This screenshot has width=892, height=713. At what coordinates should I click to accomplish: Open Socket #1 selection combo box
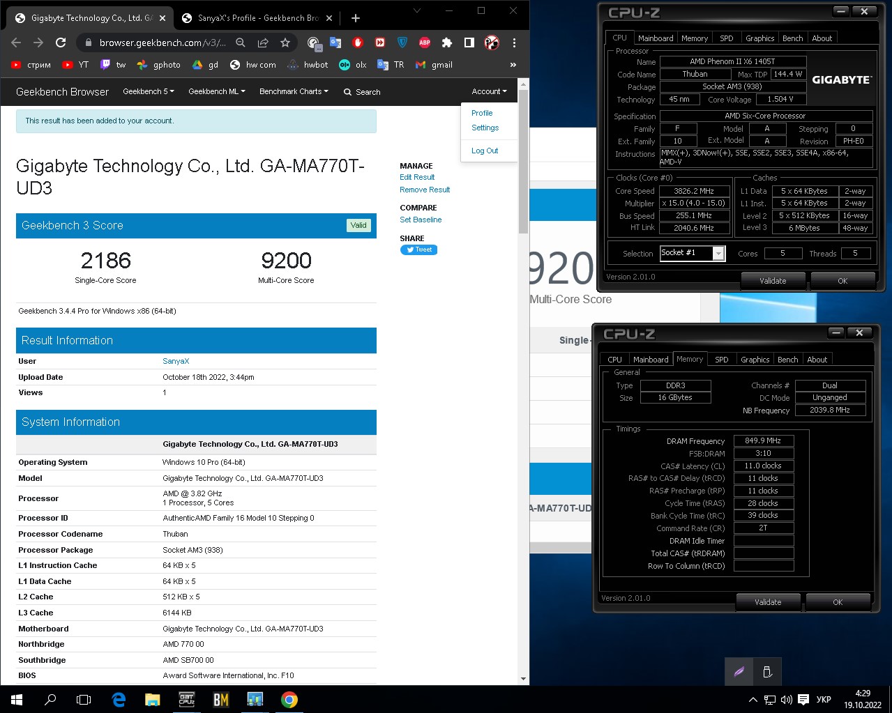click(693, 253)
